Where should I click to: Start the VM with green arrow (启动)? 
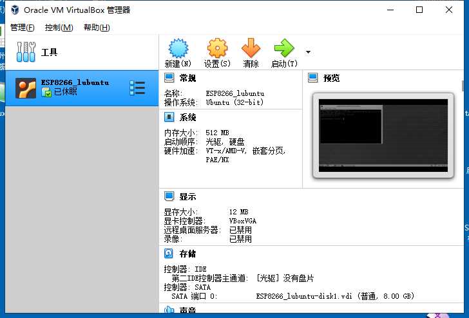coord(284,48)
